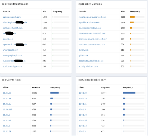
Task: Open mobile.pipe.aria.microsoft.com blocked domain
Action: [x=92, y=17]
